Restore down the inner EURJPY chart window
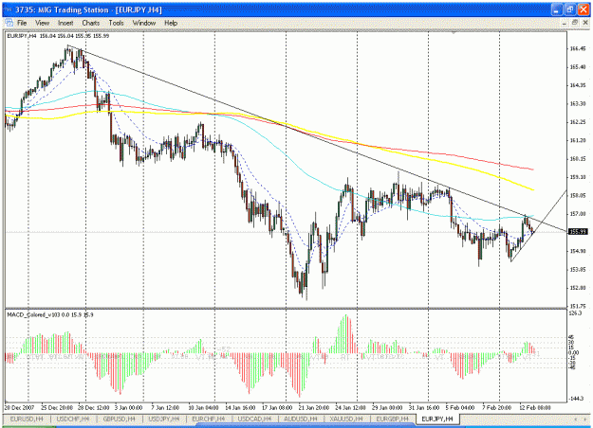 tap(574, 23)
